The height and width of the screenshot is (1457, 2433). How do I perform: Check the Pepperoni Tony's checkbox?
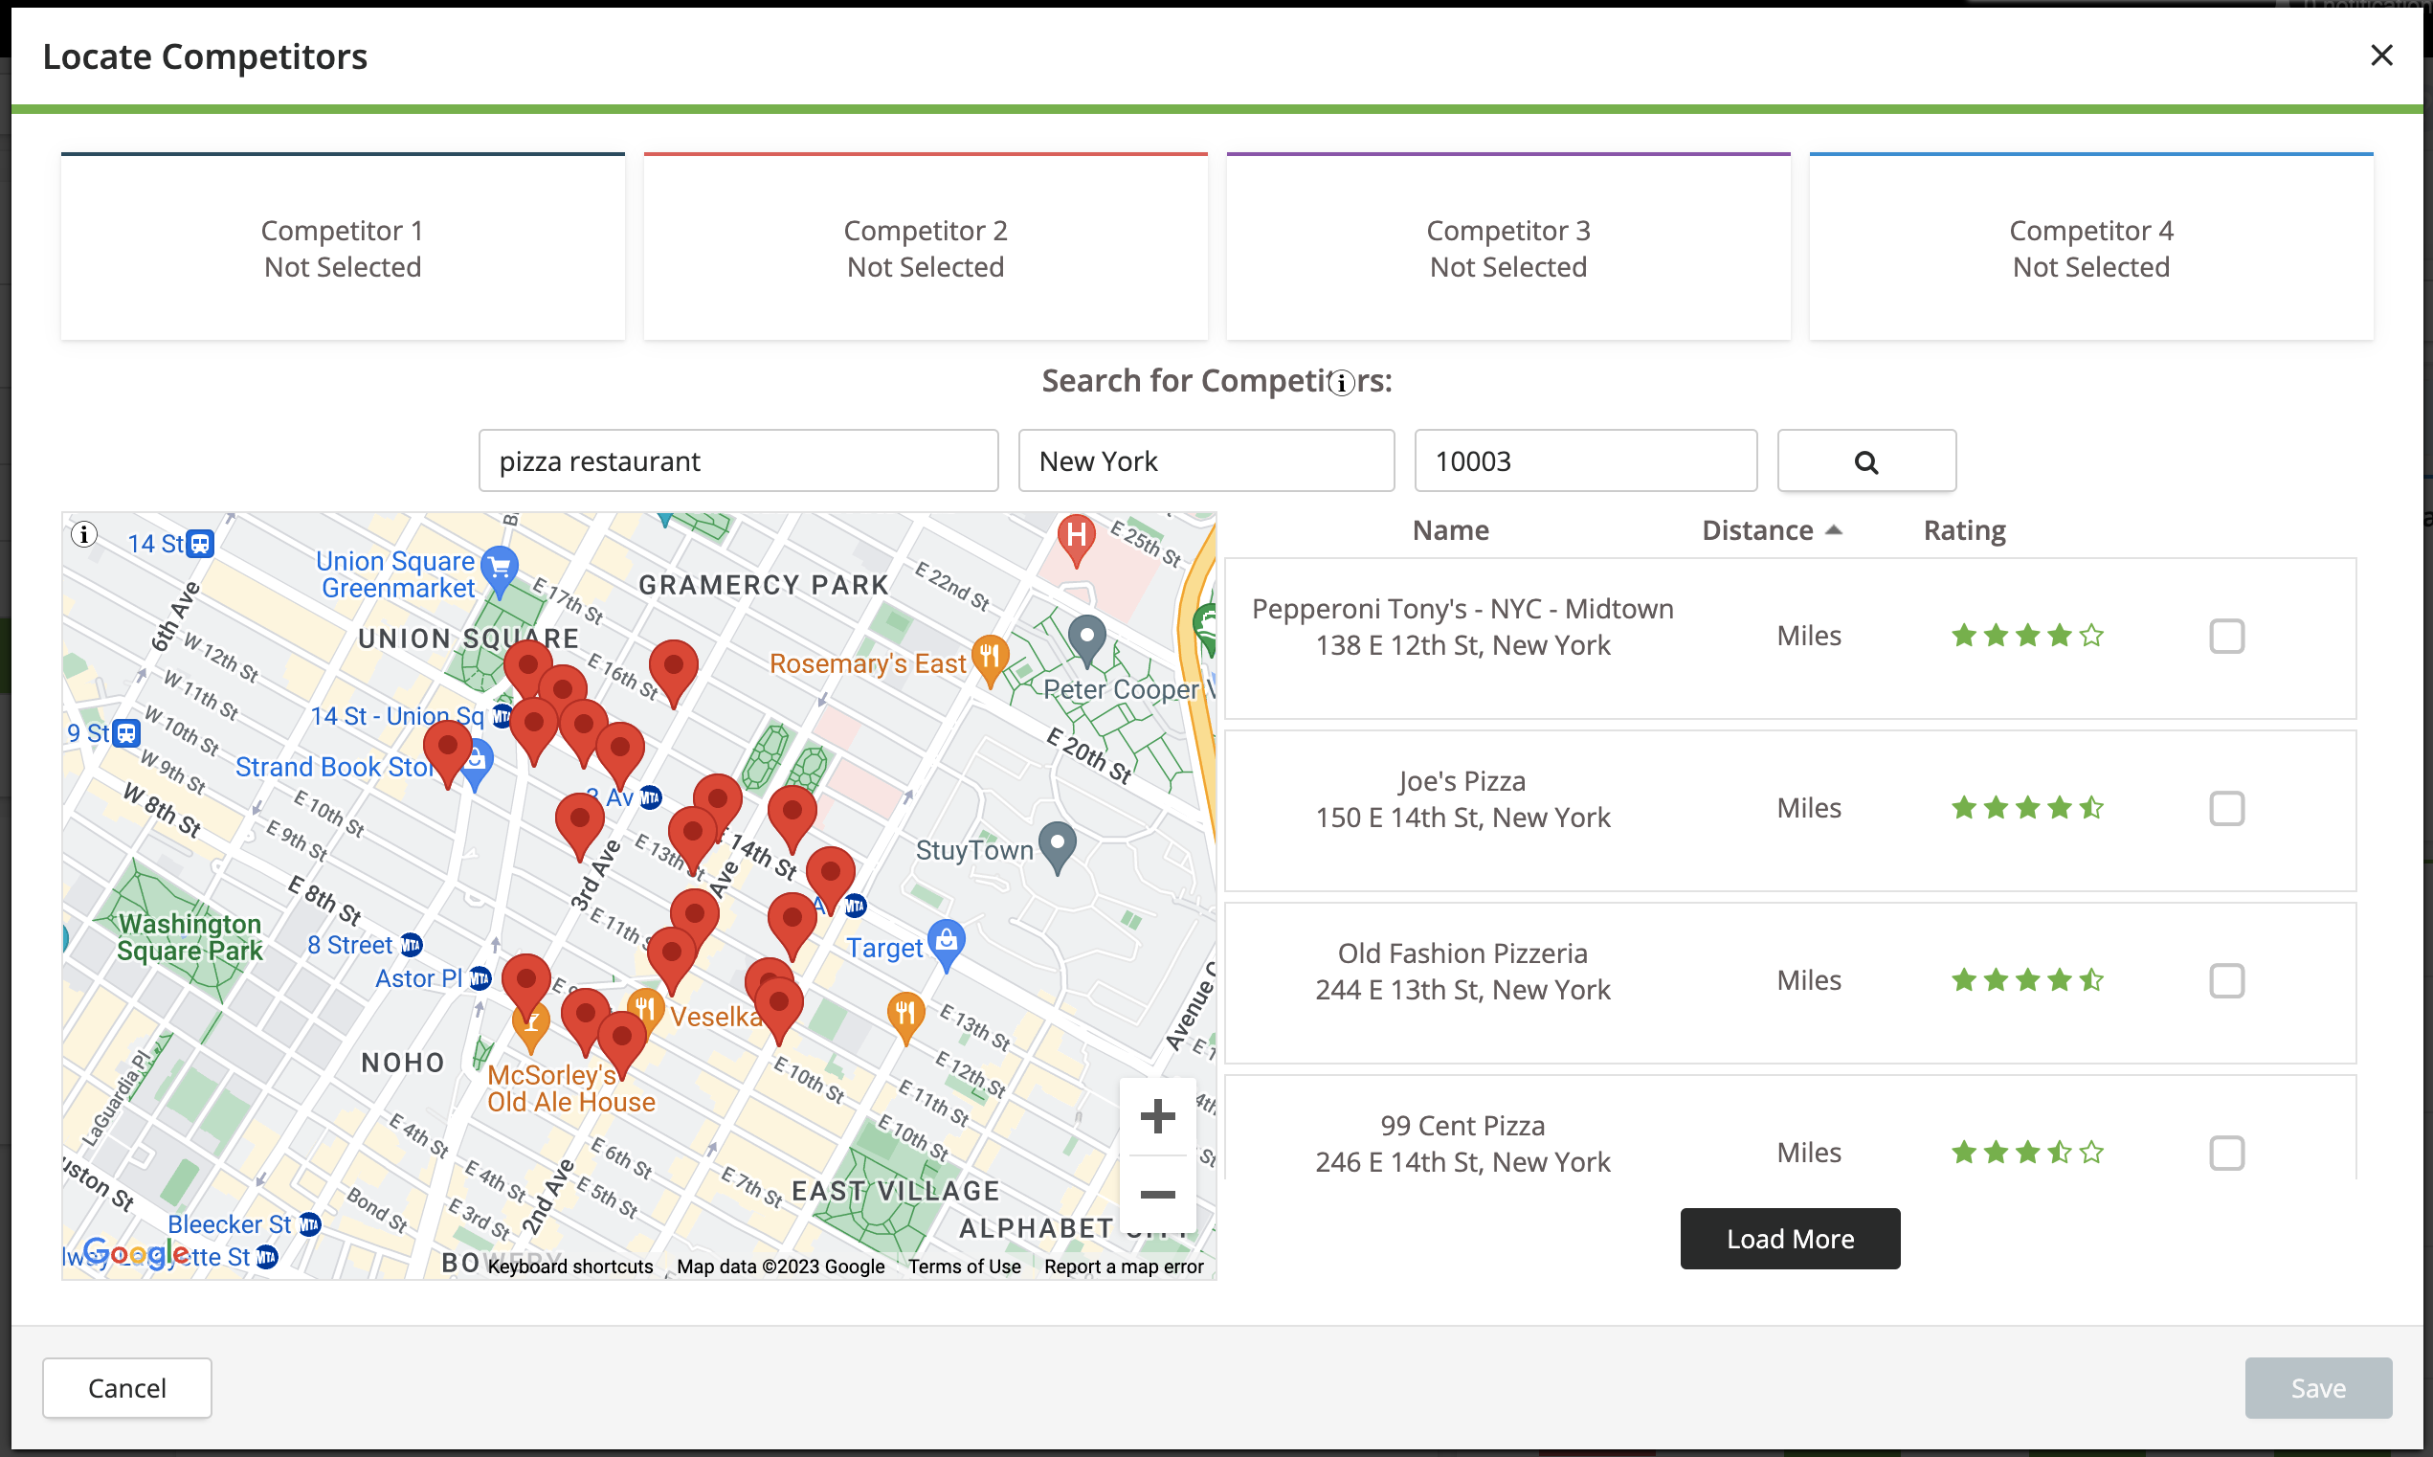coord(2226,637)
